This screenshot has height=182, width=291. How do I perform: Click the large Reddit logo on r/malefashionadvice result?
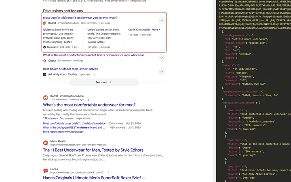[46, 98]
